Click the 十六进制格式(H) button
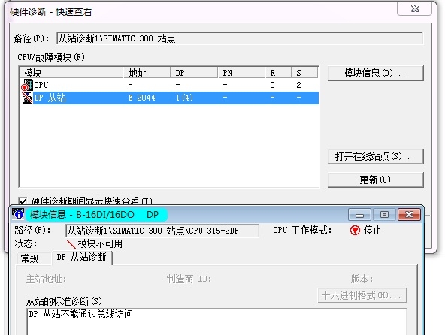The image size is (445, 335). (x=362, y=296)
